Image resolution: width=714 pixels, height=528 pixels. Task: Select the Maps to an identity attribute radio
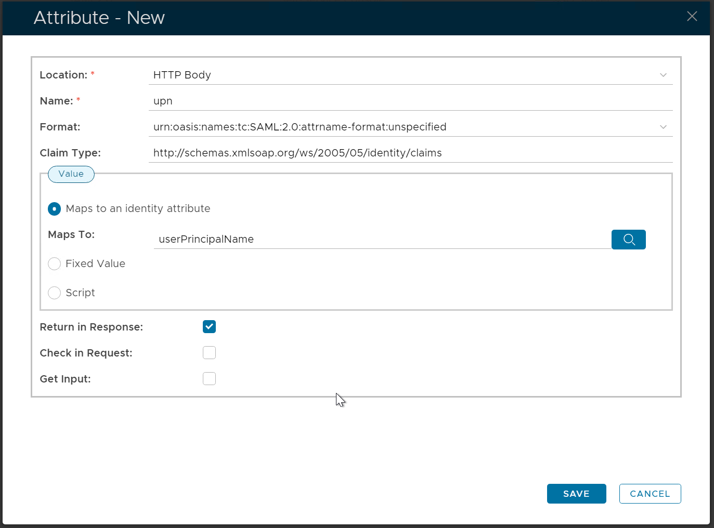55,209
